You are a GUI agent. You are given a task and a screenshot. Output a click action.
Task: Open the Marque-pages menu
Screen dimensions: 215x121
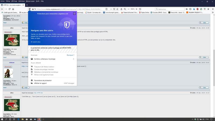[x=30, y=1]
